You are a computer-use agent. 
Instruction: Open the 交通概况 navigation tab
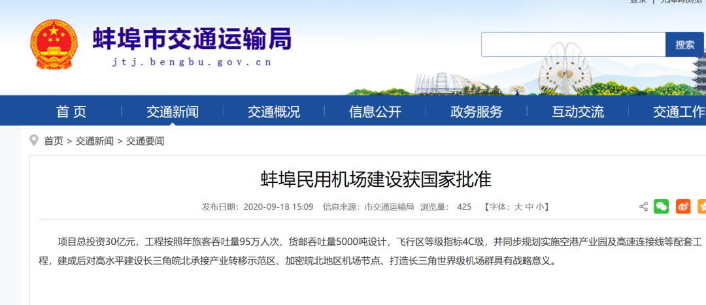(274, 112)
